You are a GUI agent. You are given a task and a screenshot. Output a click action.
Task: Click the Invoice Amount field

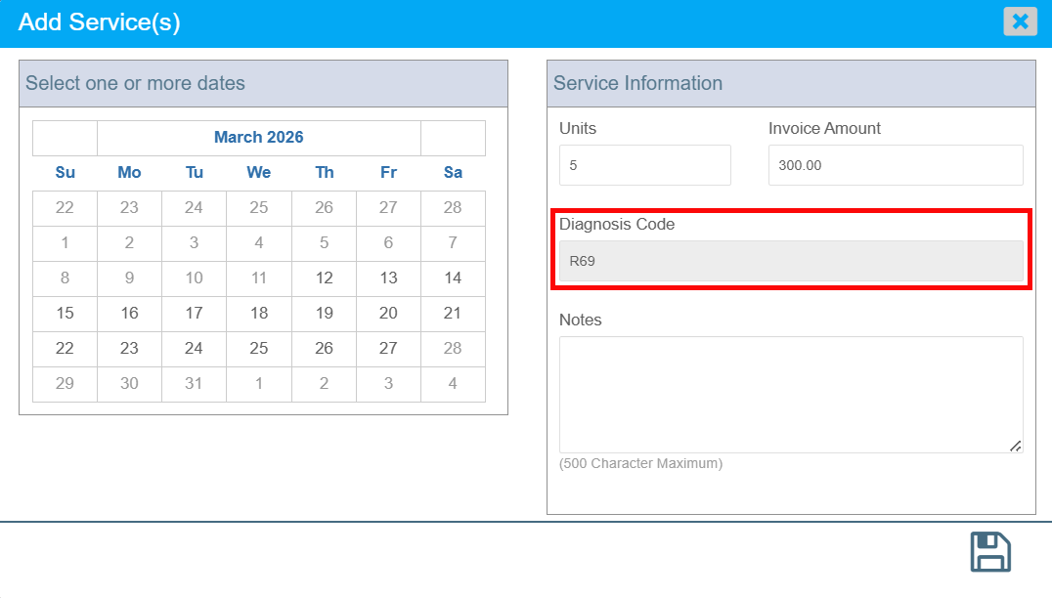[x=895, y=165]
